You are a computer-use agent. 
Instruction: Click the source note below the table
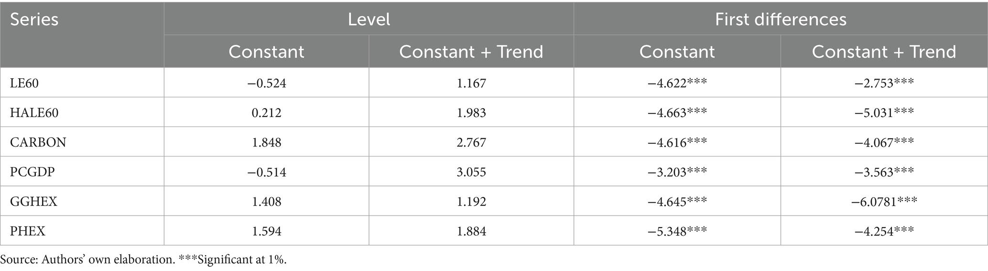point(143,260)
